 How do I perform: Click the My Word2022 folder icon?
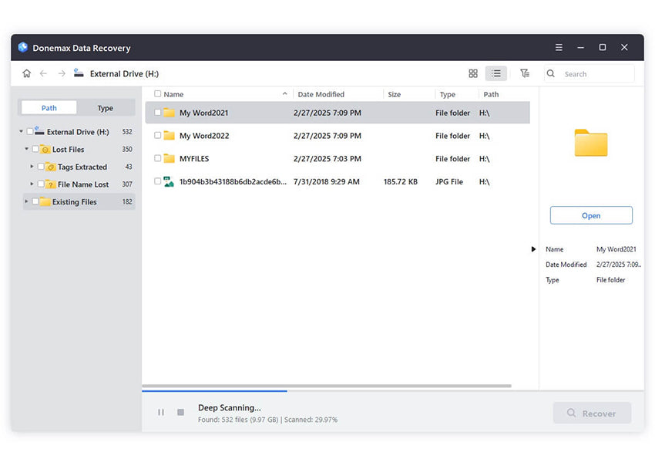pyautogui.click(x=170, y=136)
